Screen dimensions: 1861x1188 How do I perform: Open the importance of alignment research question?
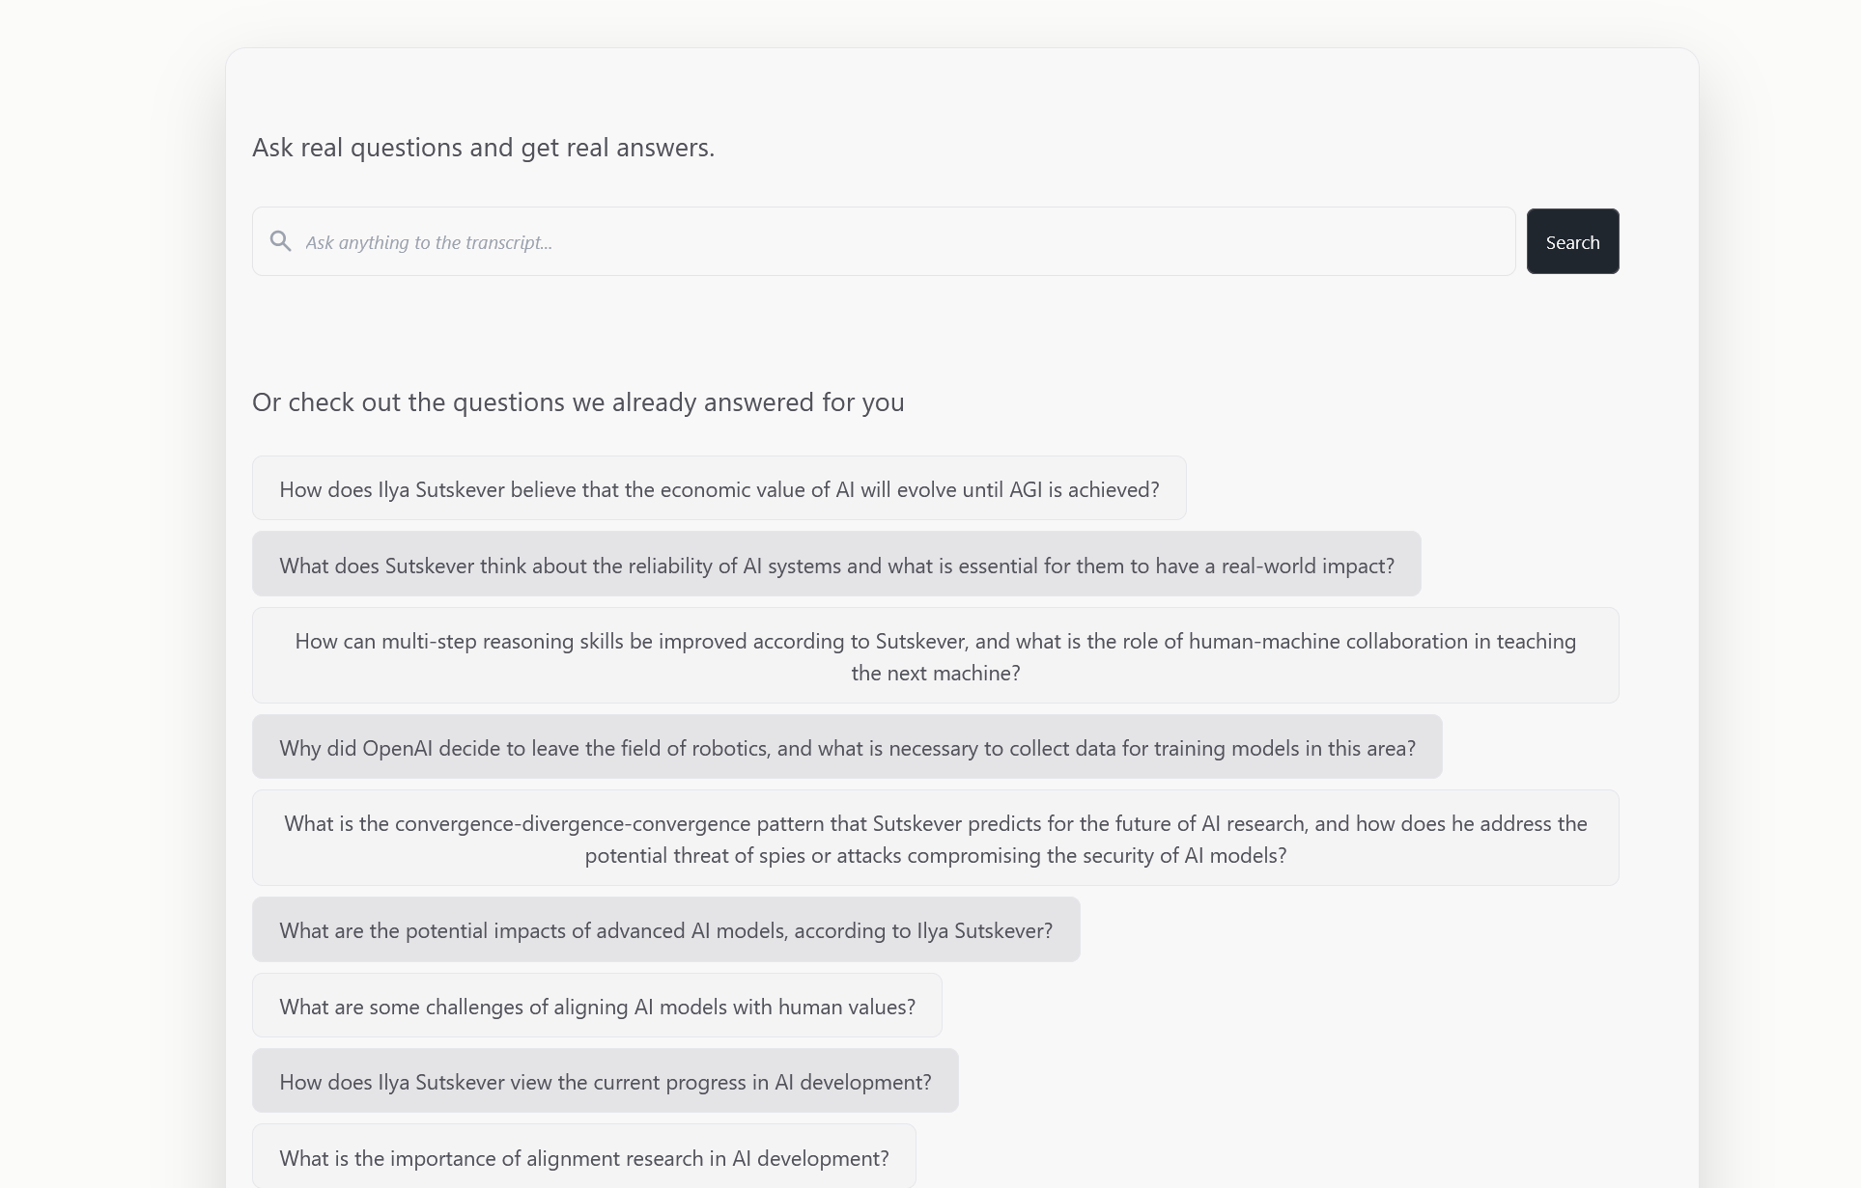pos(584,1157)
